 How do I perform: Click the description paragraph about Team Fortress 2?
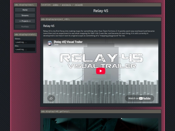pyautogui.click(x=99, y=33)
